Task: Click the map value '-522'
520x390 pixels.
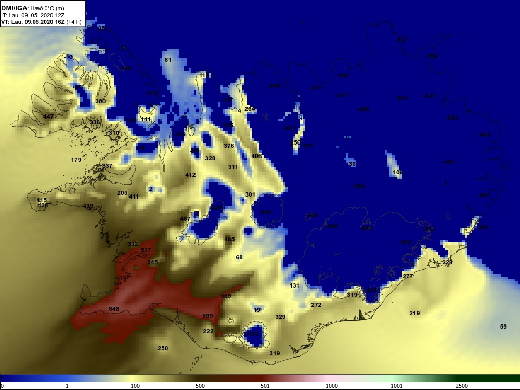Action: click(405, 242)
